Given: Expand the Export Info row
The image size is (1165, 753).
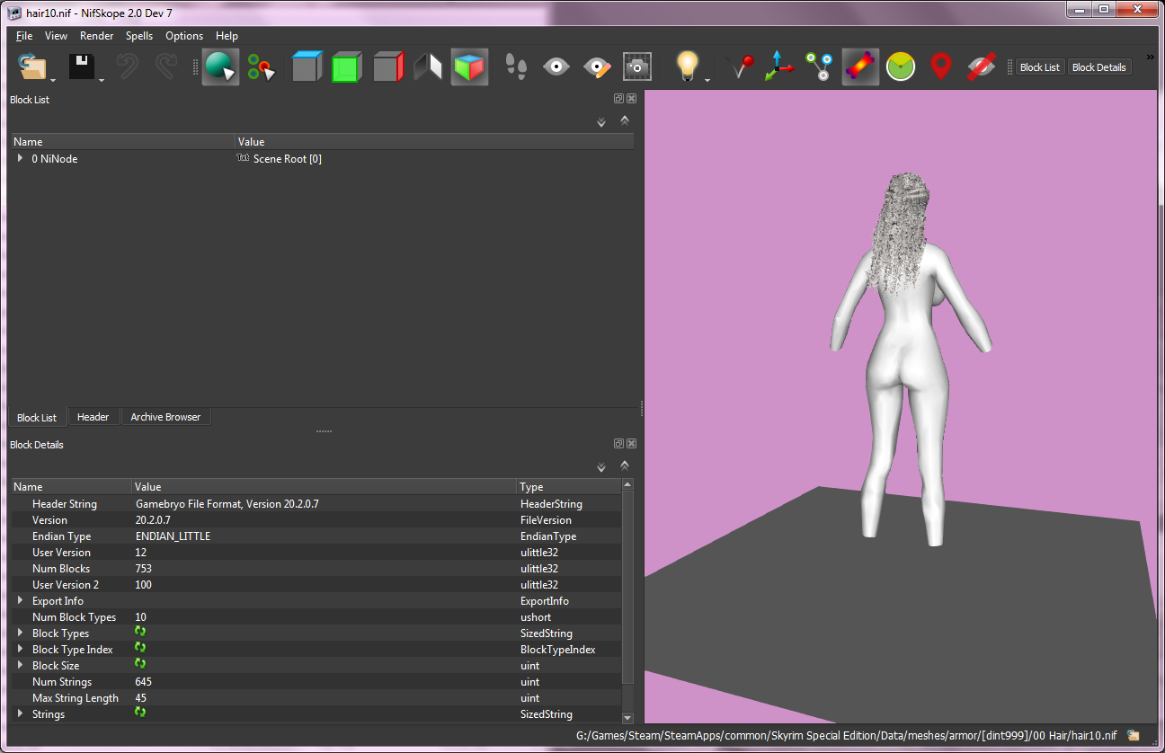Looking at the screenshot, I should [x=21, y=600].
